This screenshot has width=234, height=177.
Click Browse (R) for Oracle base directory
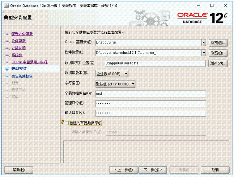218,43
